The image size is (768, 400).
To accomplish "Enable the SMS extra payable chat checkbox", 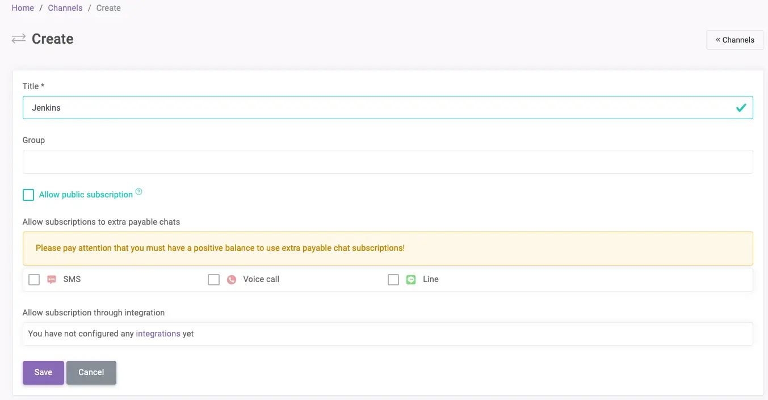I will tap(33, 279).
